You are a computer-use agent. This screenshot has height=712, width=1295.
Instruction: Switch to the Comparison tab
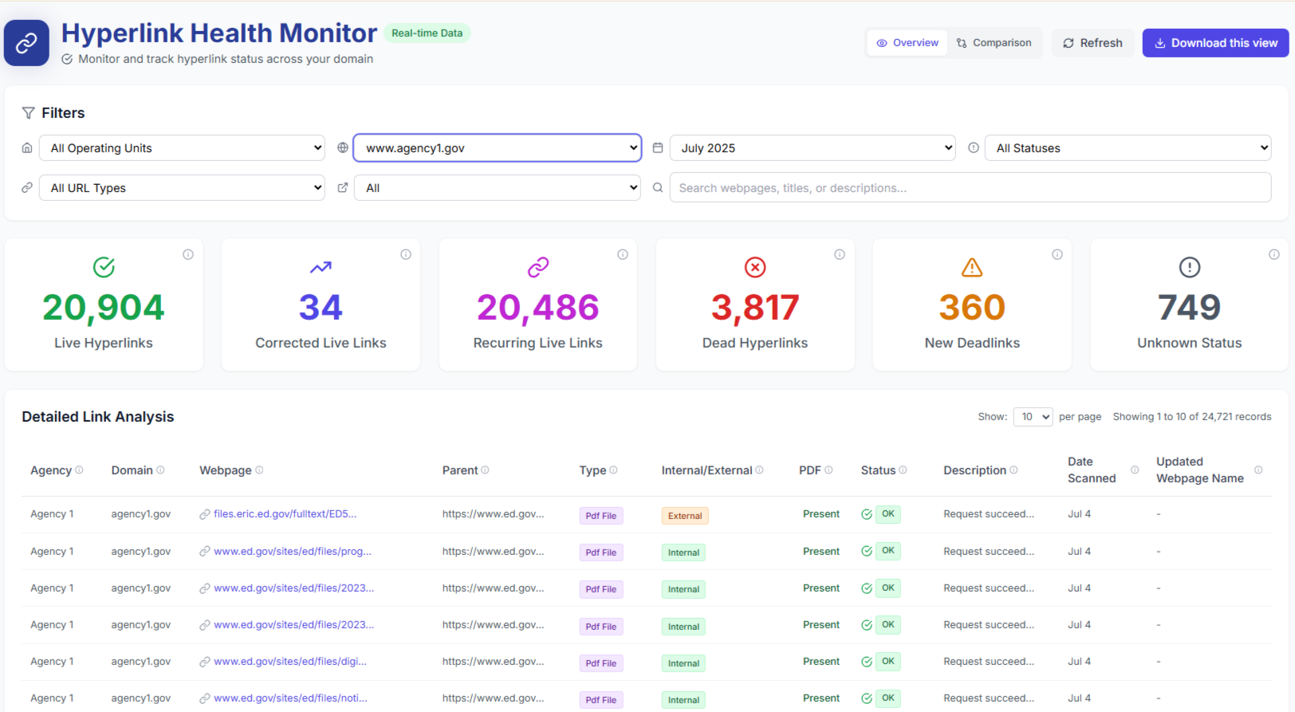994,43
